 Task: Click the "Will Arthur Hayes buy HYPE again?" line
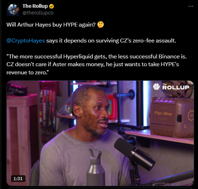(x=51, y=25)
